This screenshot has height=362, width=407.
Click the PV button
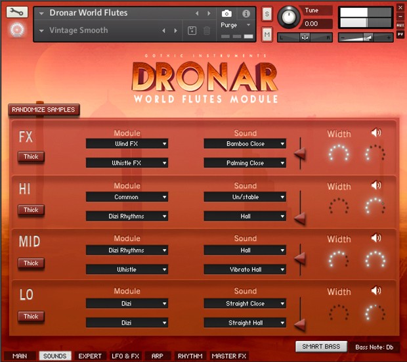pyautogui.click(x=400, y=34)
